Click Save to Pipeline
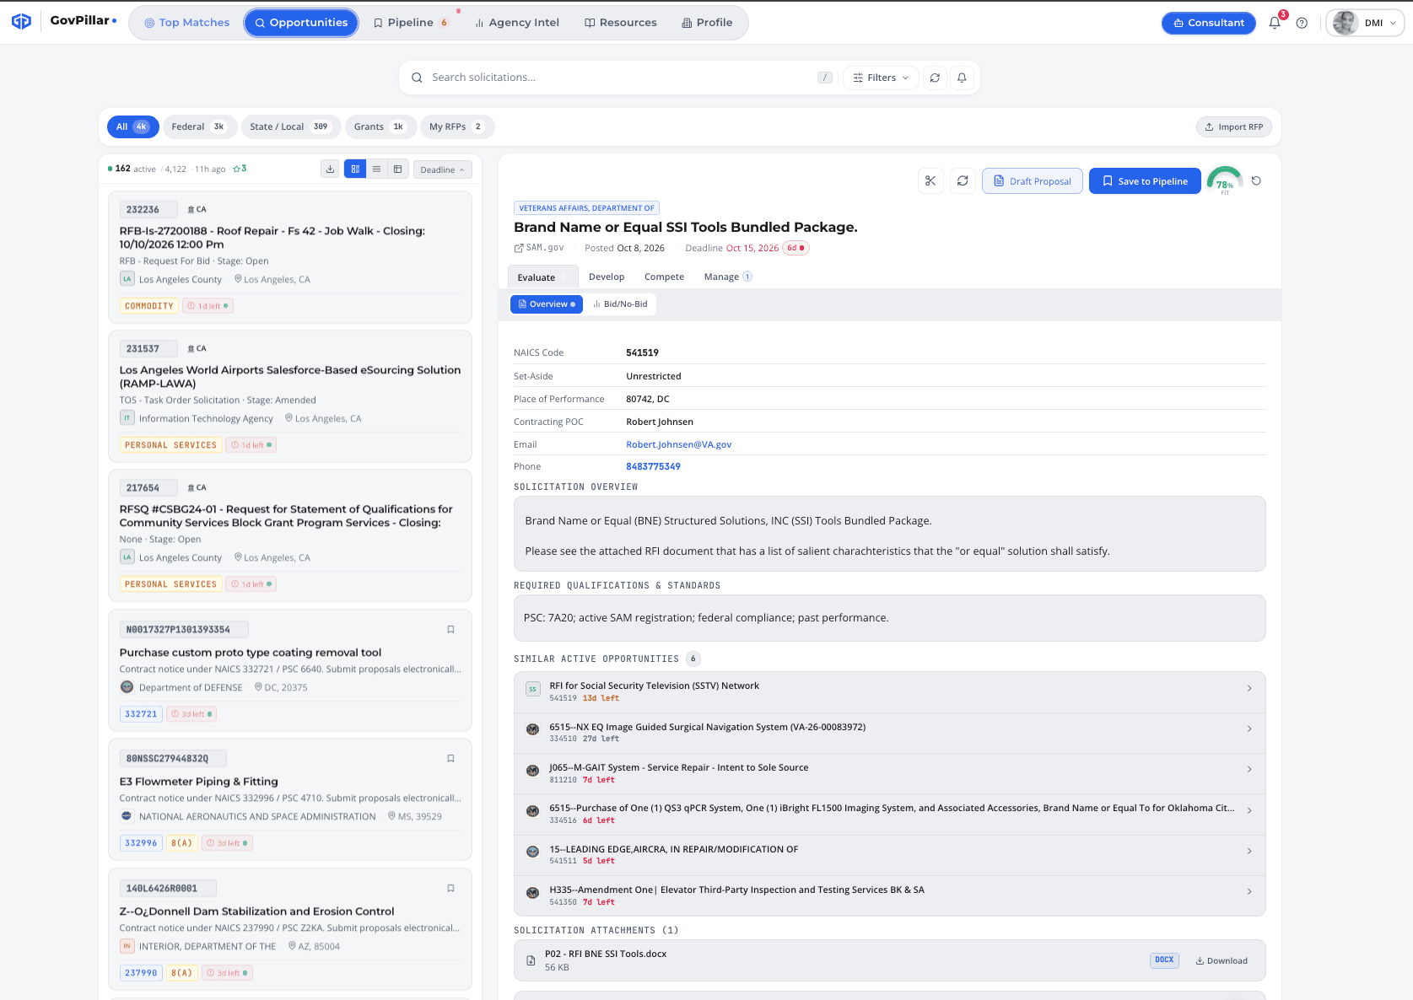 (x=1145, y=181)
